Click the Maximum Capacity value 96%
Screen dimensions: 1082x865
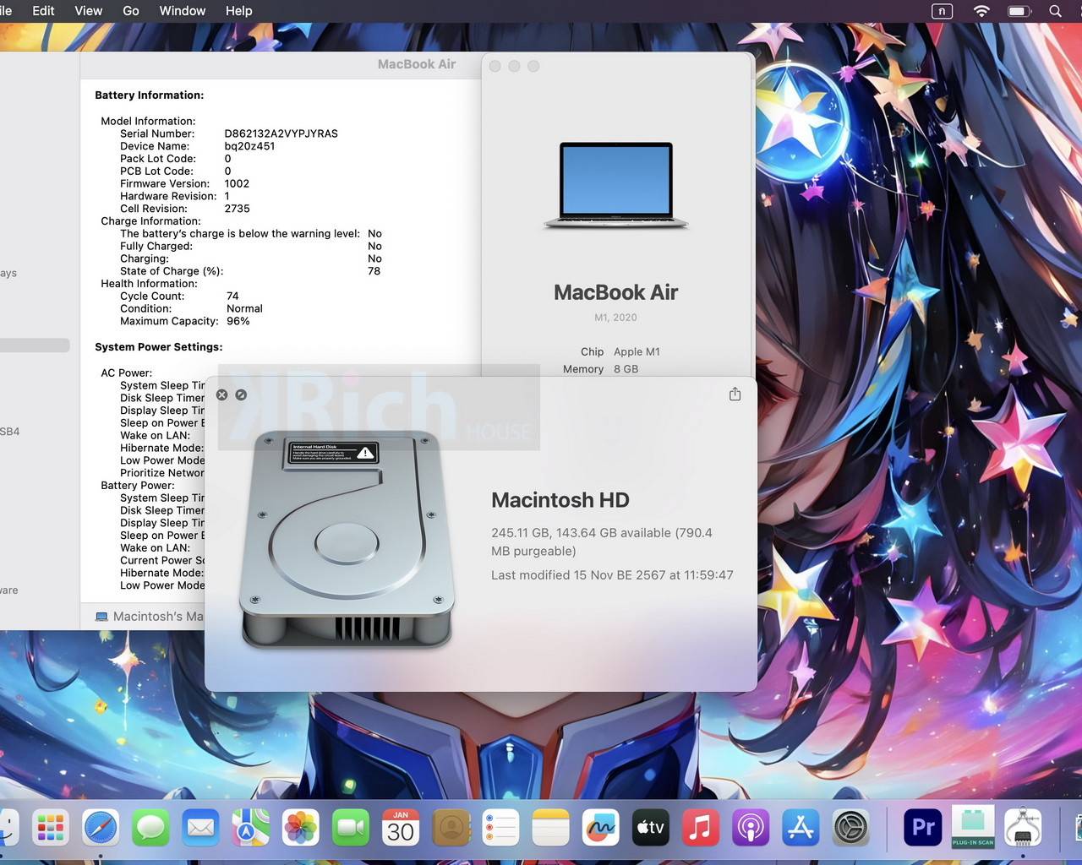(238, 321)
